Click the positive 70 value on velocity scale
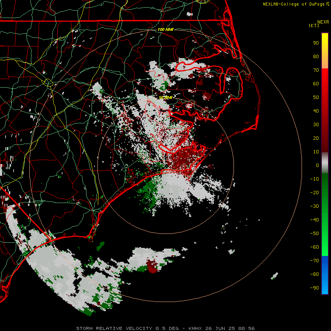This screenshot has height=331, width=331. (316, 70)
